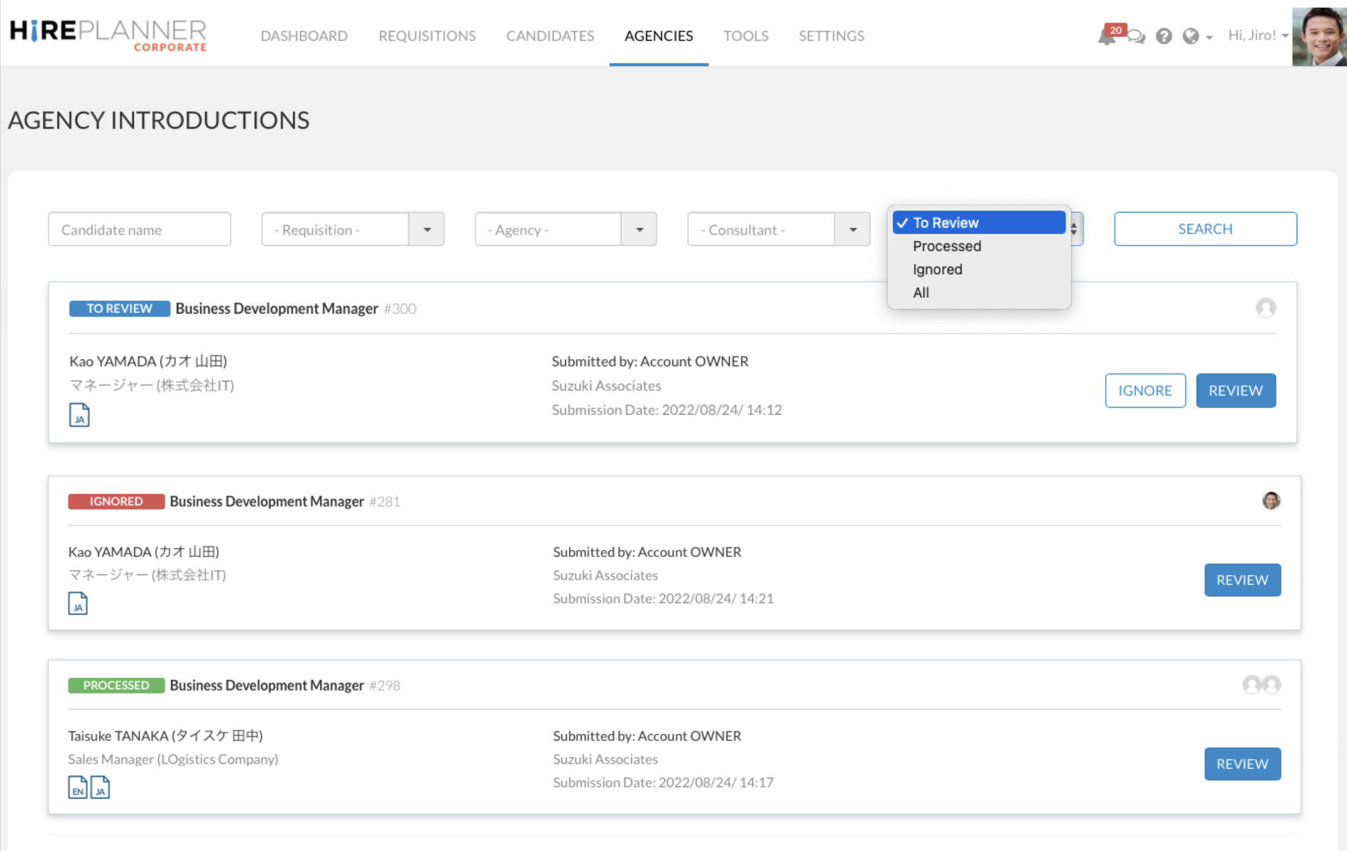Image resolution: width=1347 pixels, height=851 pixels.
Task: Open the chat messages icon
Action: coord(1136,37)
